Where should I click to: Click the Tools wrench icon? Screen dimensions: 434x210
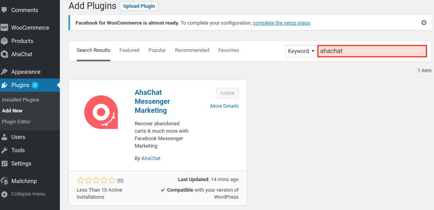pyautogui.click(x=4, y=150)
